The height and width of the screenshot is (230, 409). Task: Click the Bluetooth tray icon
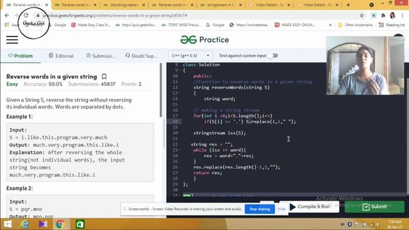(350, 224)
